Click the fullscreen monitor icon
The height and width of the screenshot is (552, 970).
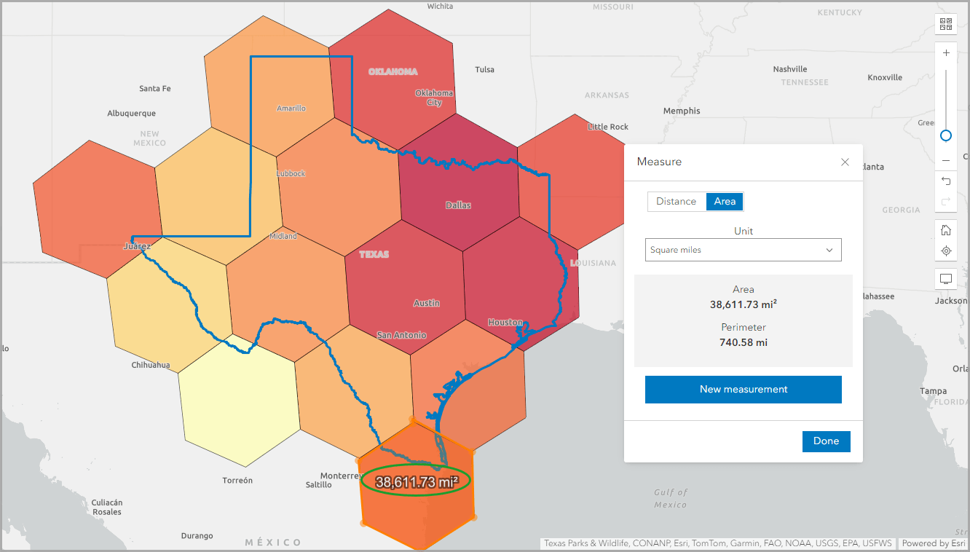[x=945, y=278]
